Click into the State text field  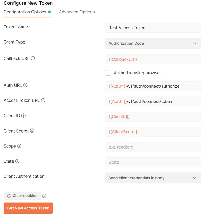point(153,162)
